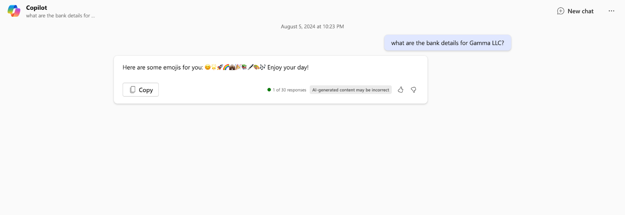
Task: Click the thumbs up feedback icon
Action: (x=400, y=90)
